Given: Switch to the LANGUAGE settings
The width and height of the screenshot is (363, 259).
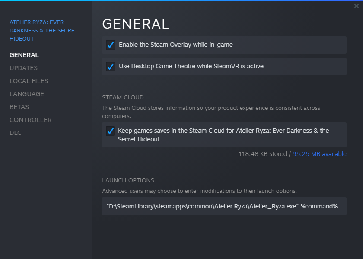Looking at the screenshot, I should tap(27, 94).
